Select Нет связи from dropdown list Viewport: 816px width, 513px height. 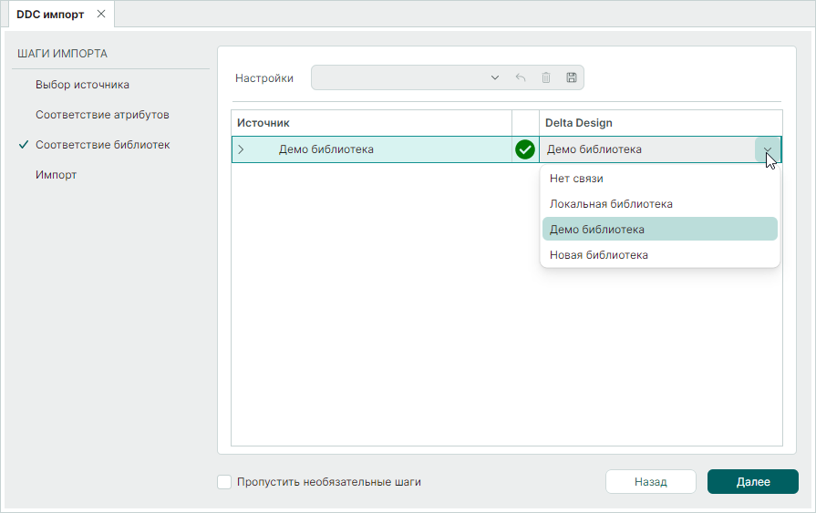click(576, 179)
